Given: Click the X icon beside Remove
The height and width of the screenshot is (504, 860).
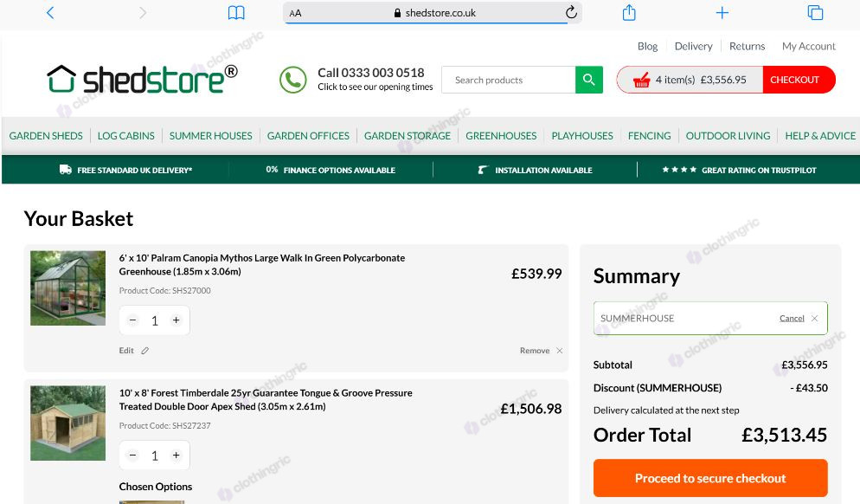Looking at the screenshot, I should (x=560, y=351).
